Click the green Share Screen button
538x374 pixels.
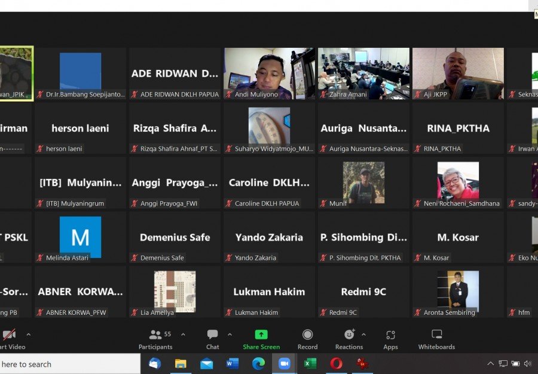[261, 339]
